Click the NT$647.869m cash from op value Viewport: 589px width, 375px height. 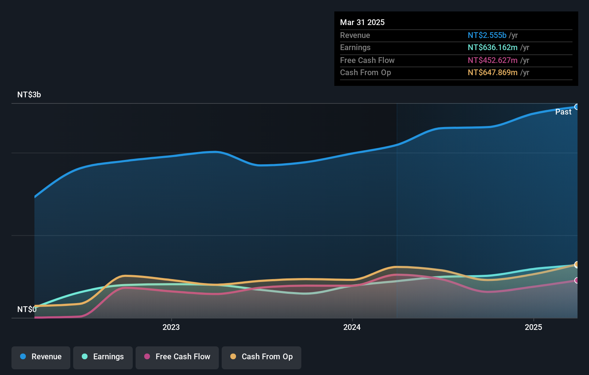pos(493,73)
